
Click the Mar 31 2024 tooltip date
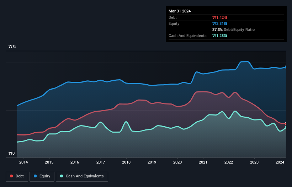pos(180,11)
